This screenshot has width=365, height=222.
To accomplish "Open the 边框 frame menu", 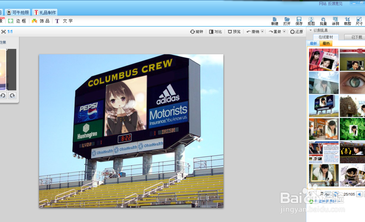I will tap(17, 21).
